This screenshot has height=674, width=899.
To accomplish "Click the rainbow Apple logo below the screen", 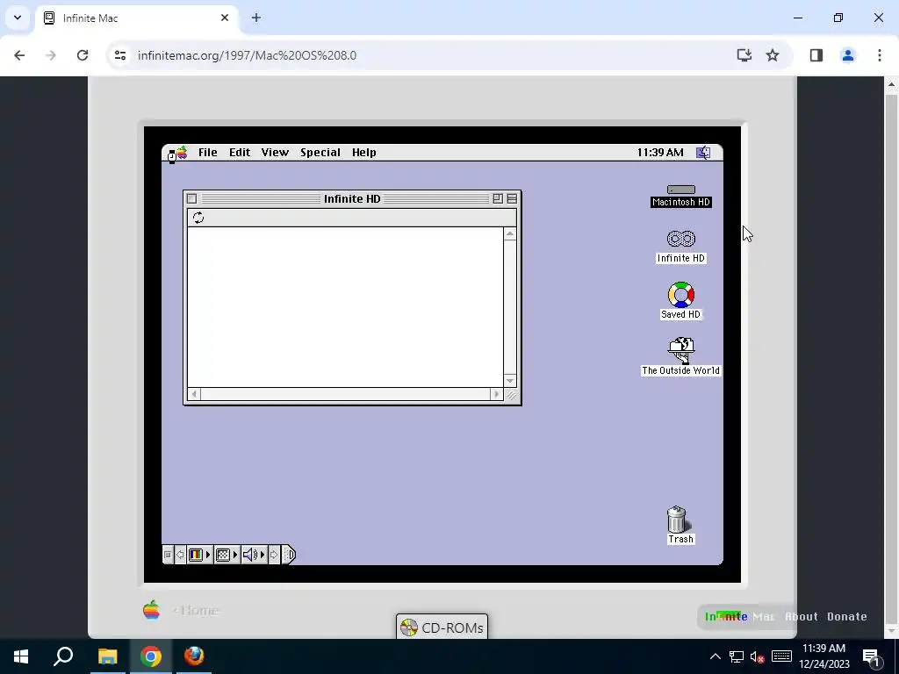I will click(151, 610).
